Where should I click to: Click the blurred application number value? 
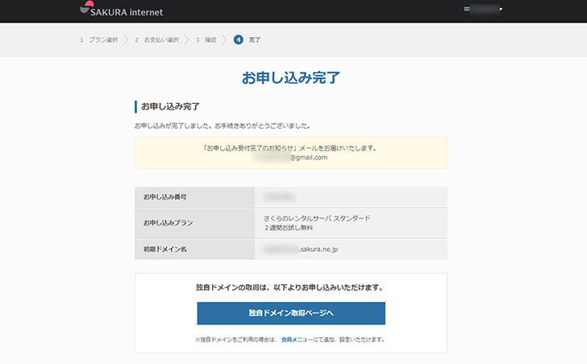279,197
